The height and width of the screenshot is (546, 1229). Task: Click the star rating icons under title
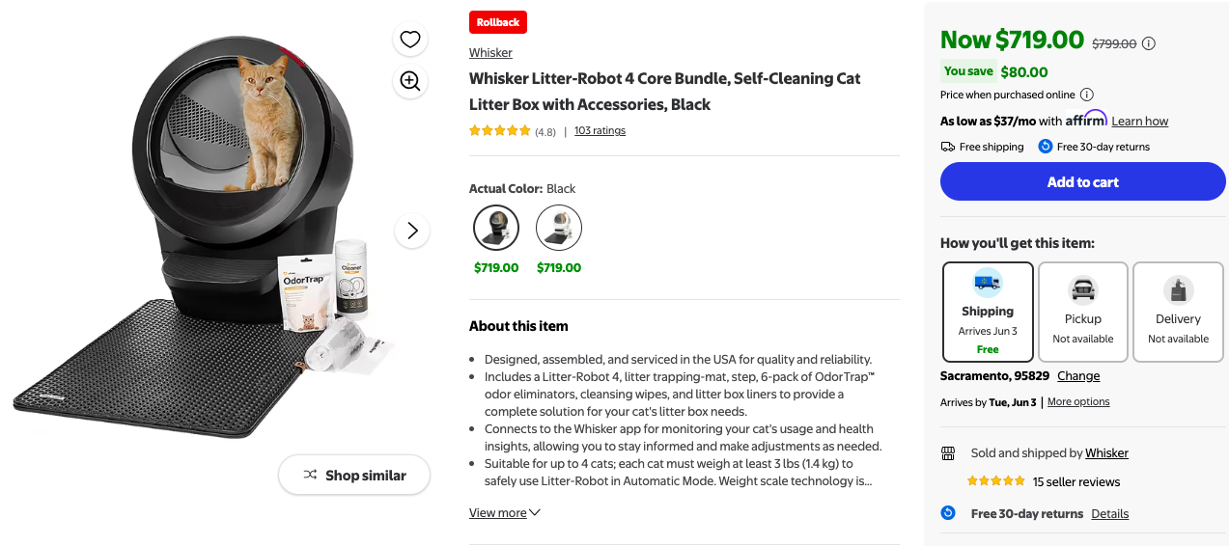[499, 131]
